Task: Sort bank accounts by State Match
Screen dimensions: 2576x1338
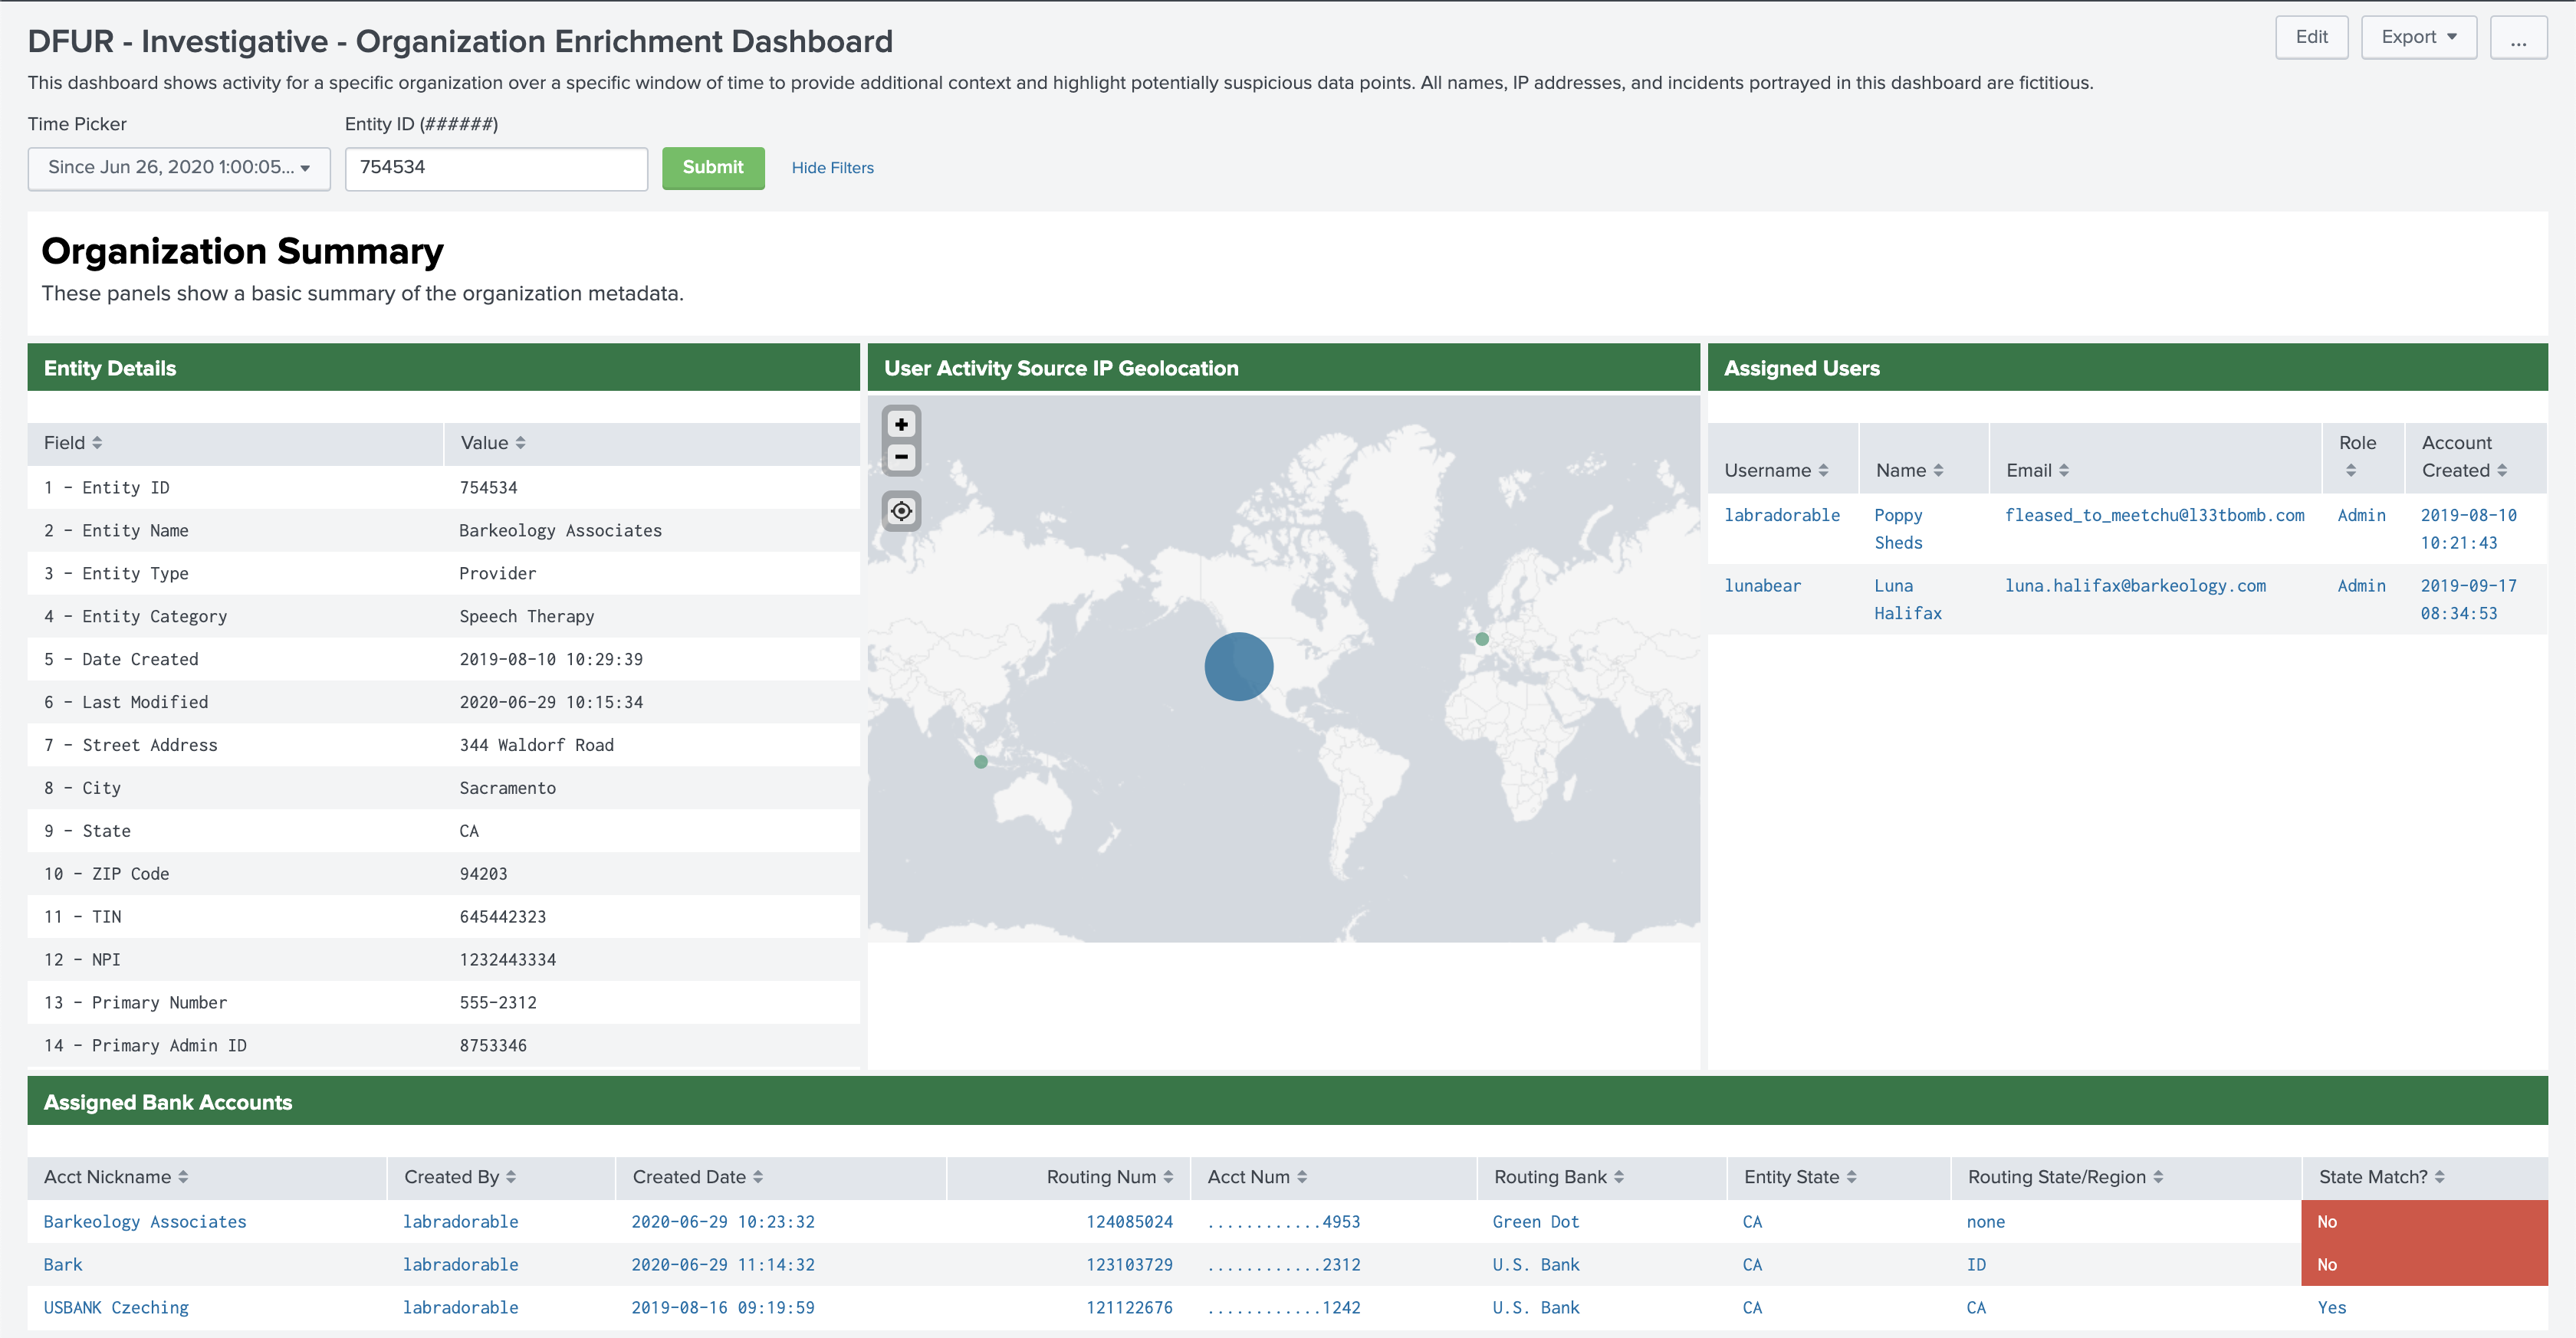Action: pos(2381,1177)
